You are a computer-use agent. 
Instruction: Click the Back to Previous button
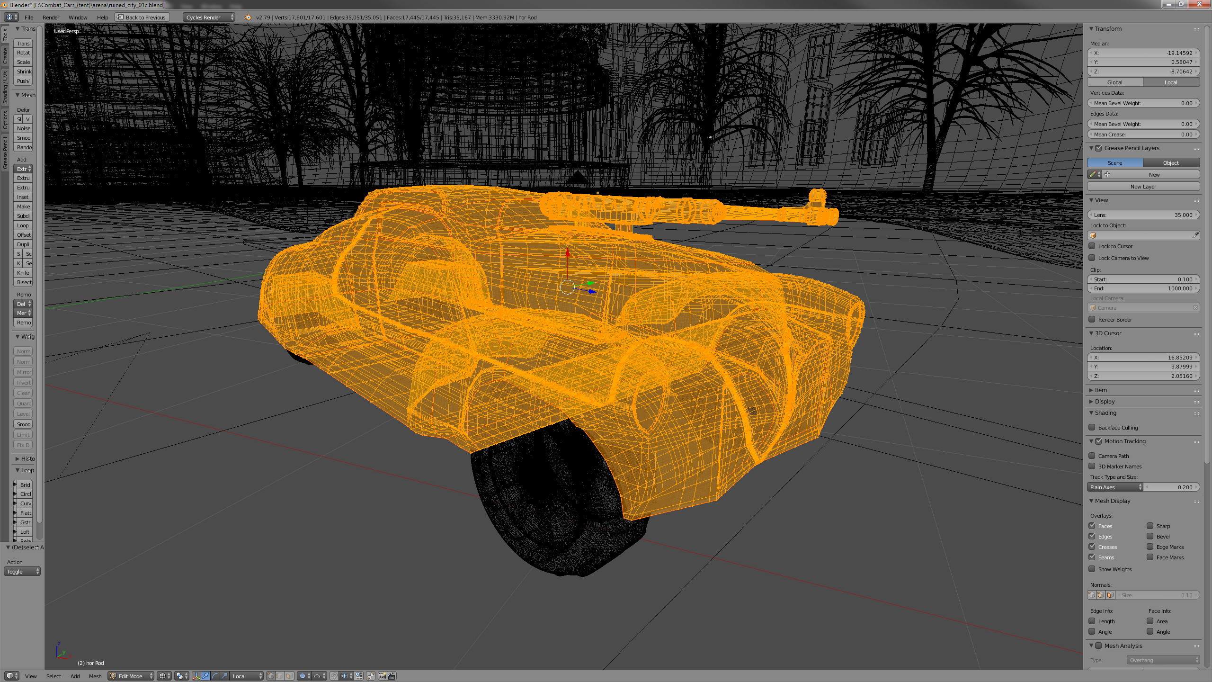coord(142,17)
